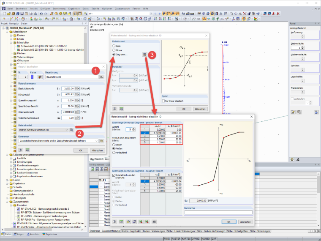
Task: Click the units icon in the diagram dialog bottom row
Action: [121, 222]
